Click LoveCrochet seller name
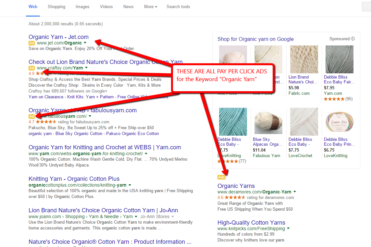This screenshot has width=371, height=247. [x=300, y=156]
